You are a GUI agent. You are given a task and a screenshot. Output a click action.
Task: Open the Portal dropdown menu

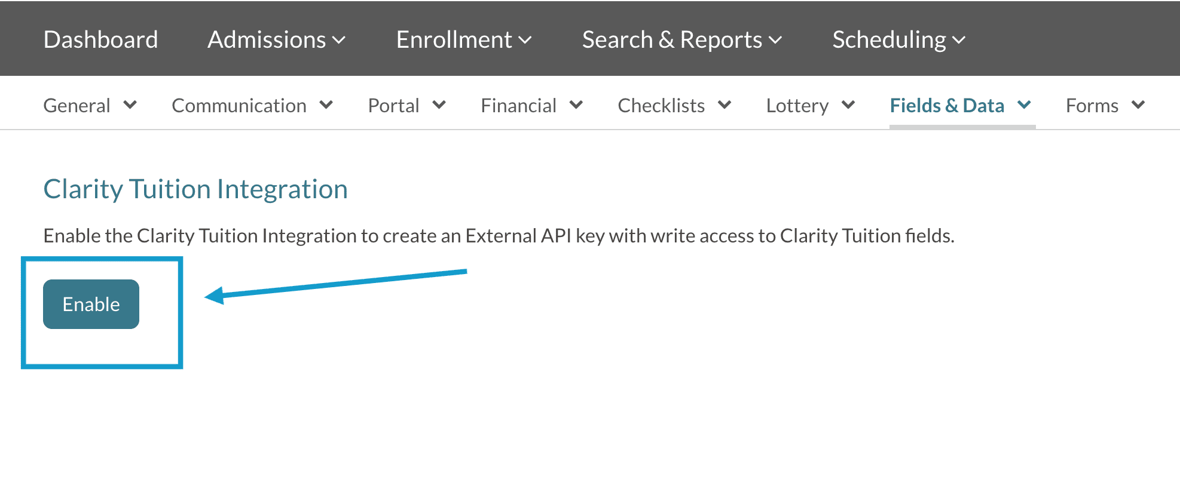pyautogui.click(x=441, y=105)
